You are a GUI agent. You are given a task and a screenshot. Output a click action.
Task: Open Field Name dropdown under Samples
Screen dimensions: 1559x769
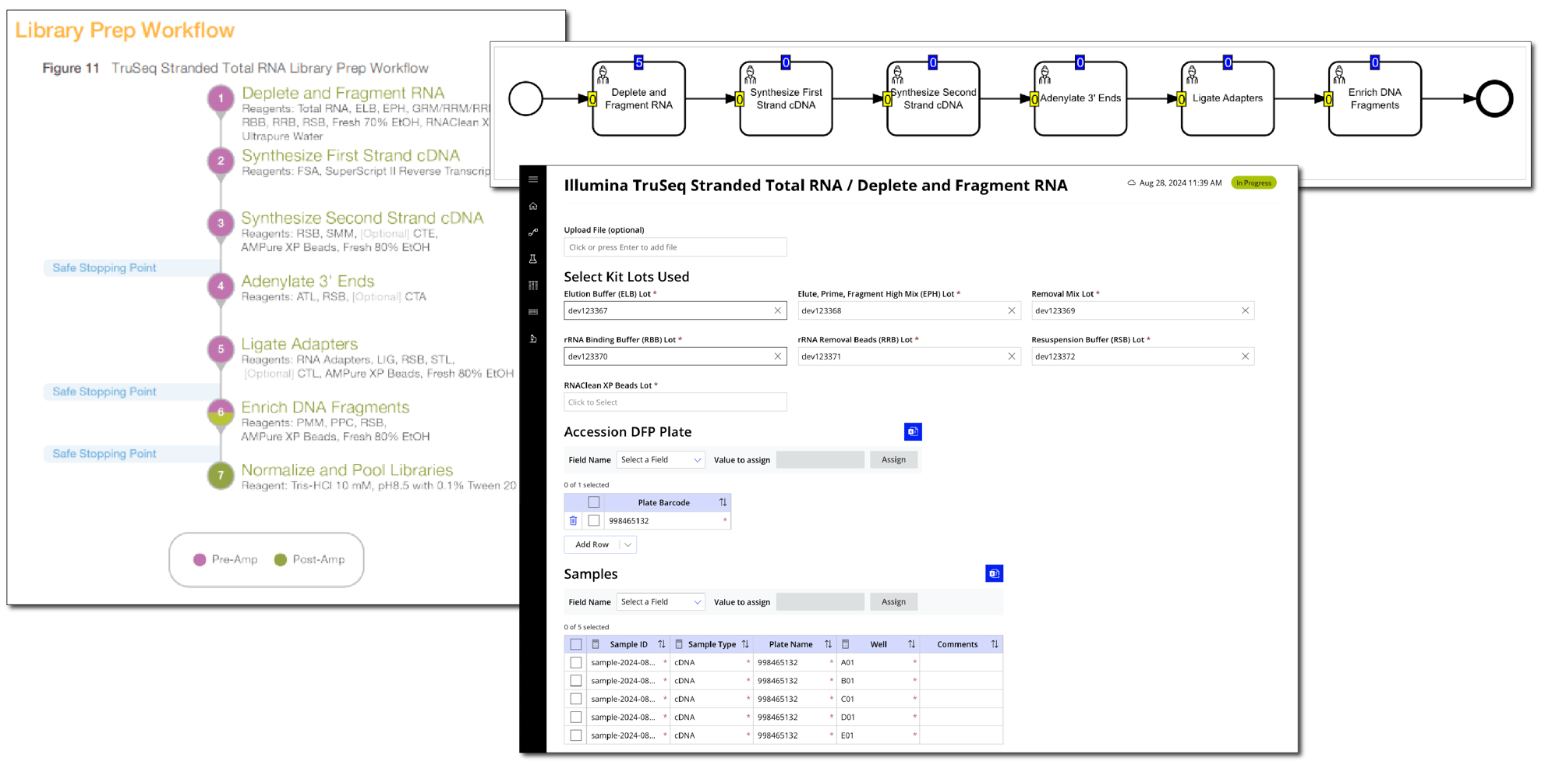661,602
